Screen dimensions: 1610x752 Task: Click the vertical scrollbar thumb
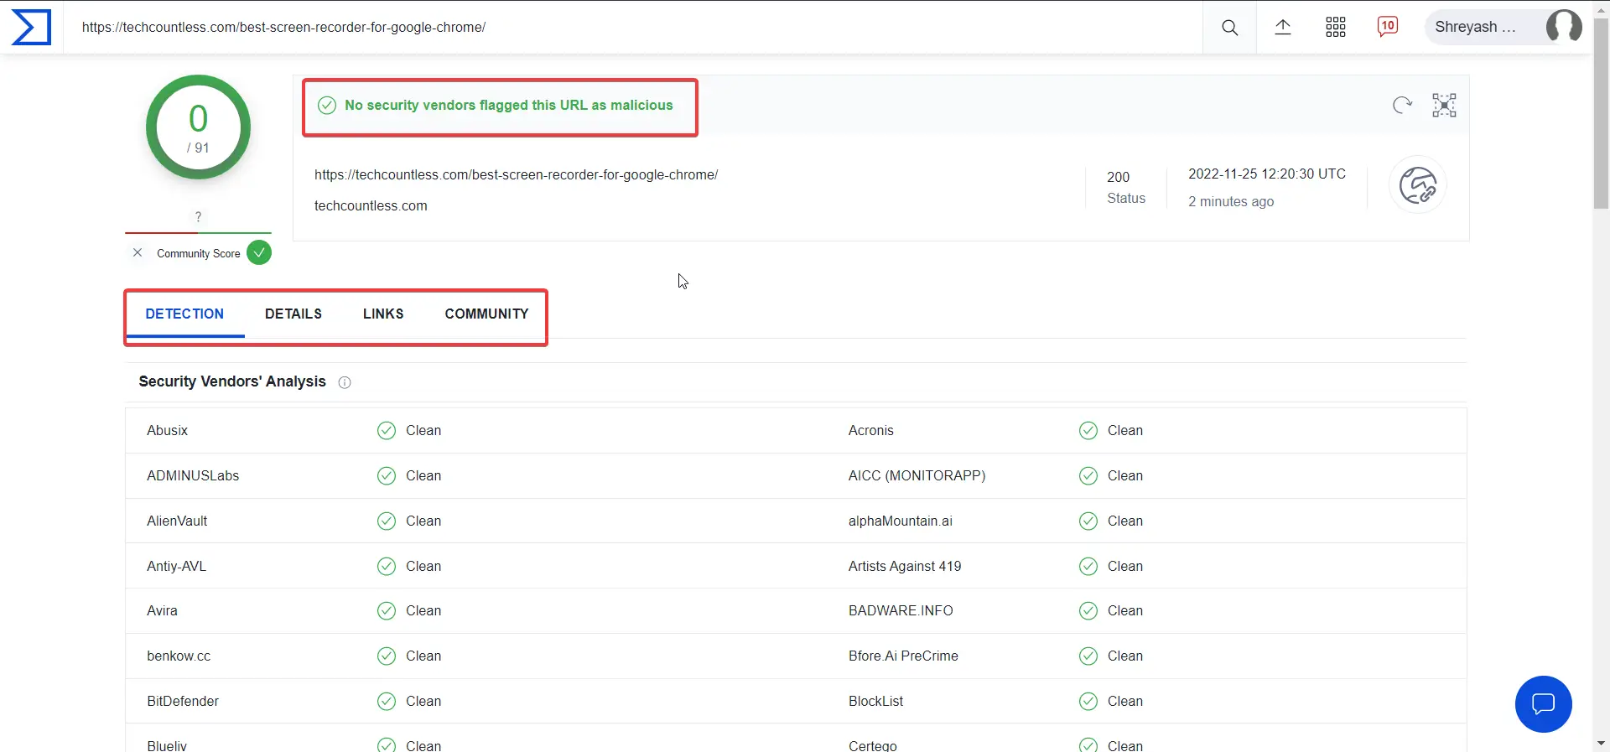click(1601, 112)
